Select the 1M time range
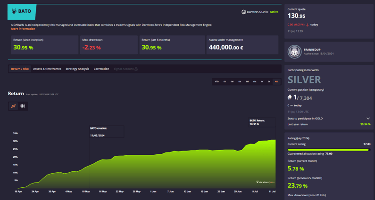Viewport: 375px width, 200px height. (x=240, y=81)
